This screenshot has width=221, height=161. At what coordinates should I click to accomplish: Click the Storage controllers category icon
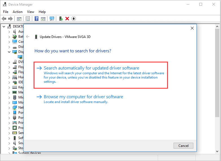click(x=15, y=148)
